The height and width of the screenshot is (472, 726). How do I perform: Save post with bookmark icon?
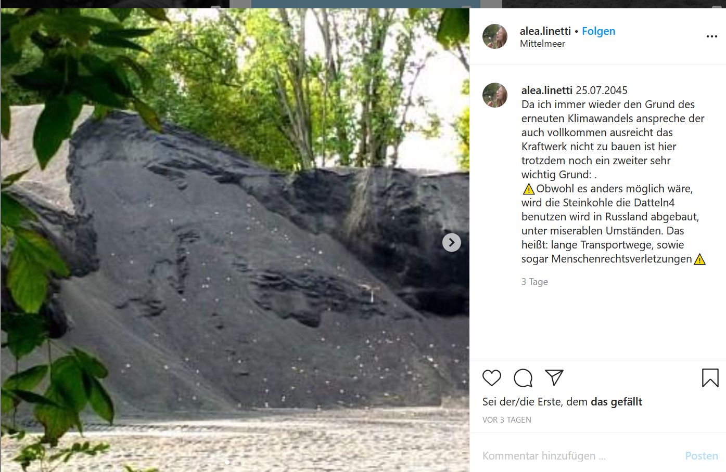click(x=710, y=378)
